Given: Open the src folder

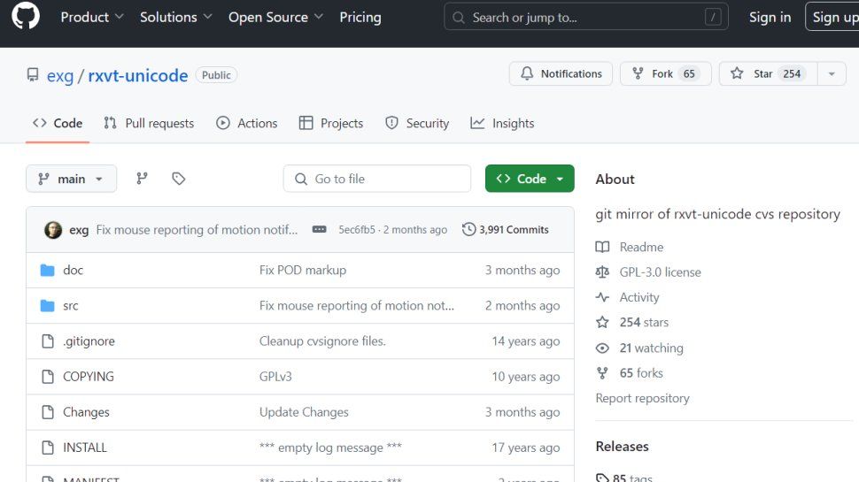Looking at the screenshot, I should (x=71, y=305).
